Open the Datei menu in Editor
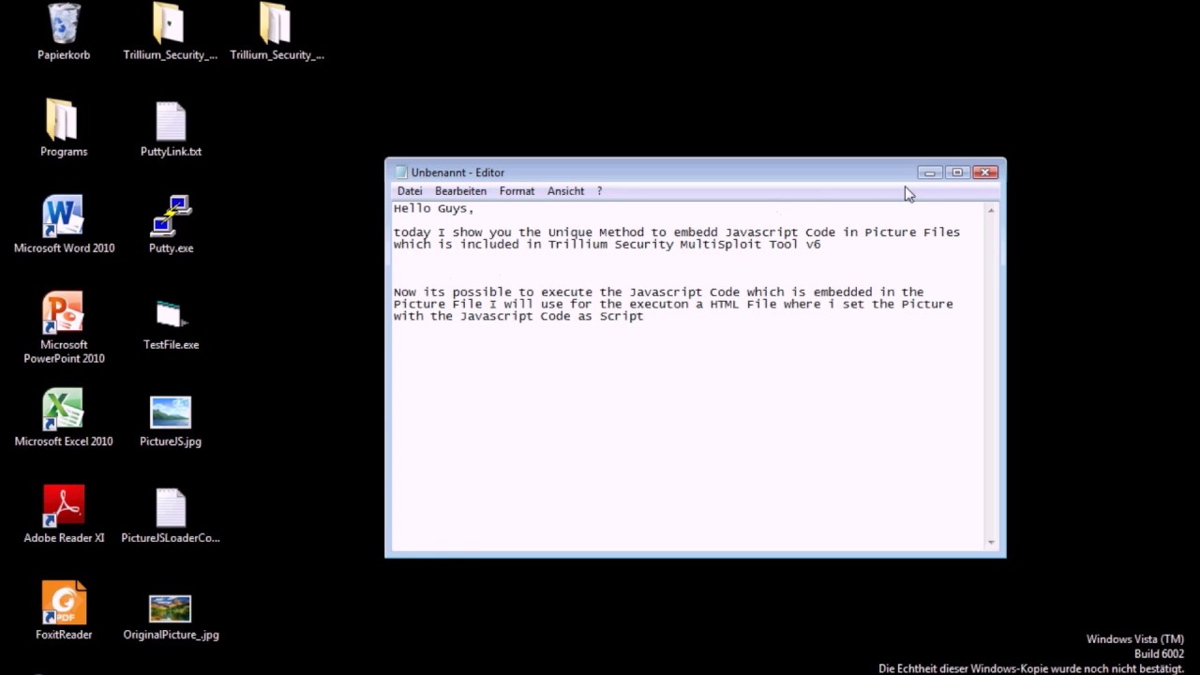Screen dimensions: 1200x675 (x=410, y=191)
